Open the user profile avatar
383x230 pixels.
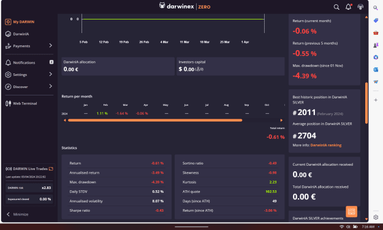click(x=360, y=7)
